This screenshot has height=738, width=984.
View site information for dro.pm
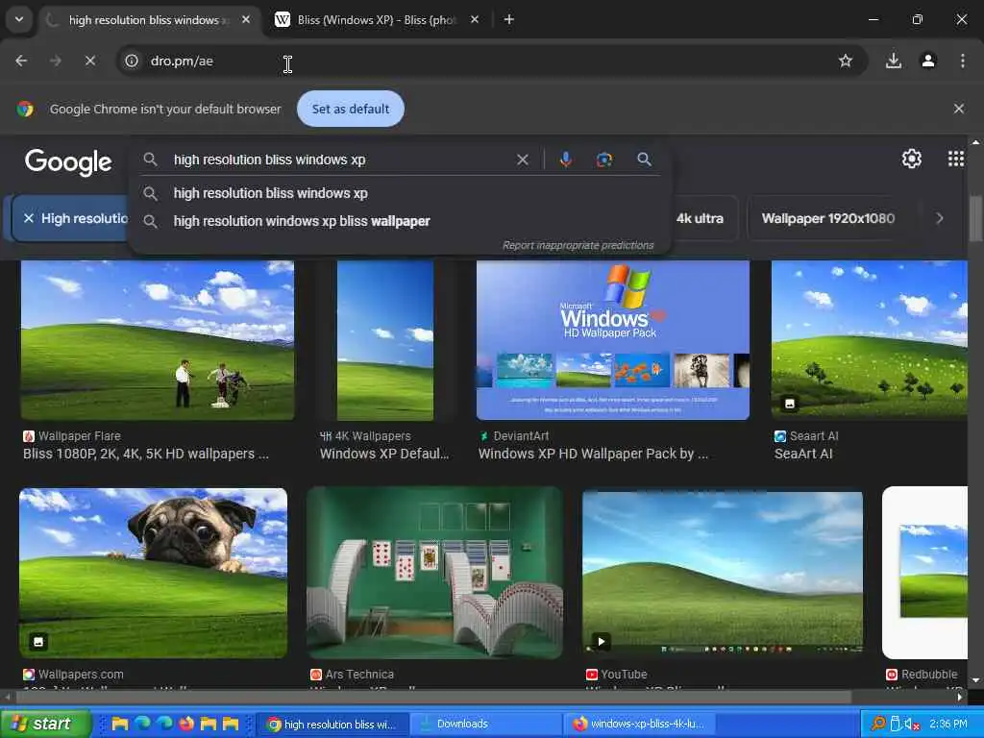tap(131, 61)
